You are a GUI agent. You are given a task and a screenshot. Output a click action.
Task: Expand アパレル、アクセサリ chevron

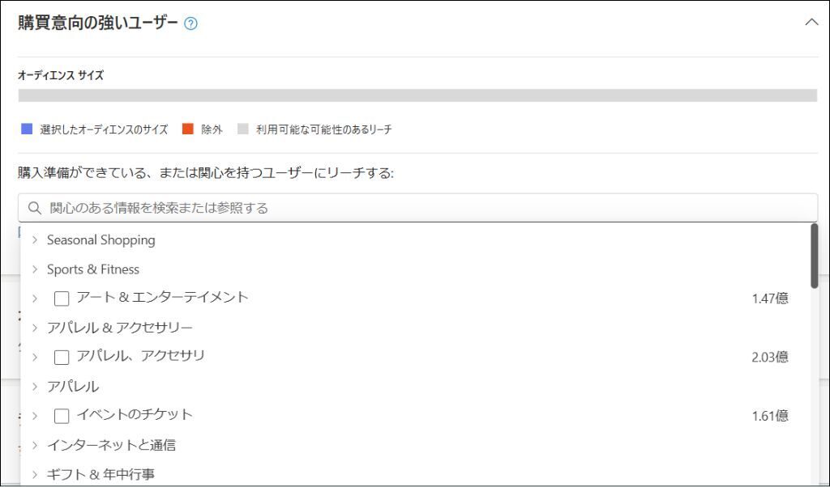[x=35, y=357]
